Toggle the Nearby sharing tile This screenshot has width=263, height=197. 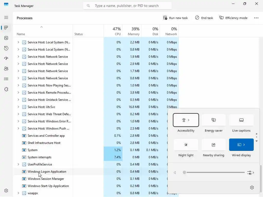(213, 145)
